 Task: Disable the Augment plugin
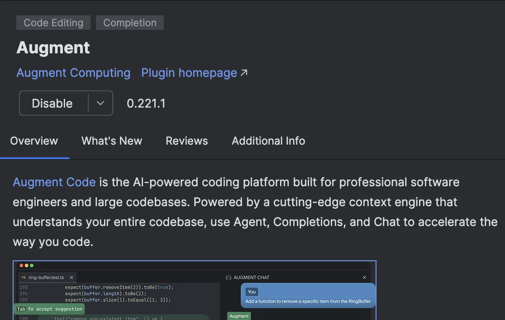pyautogui.click(x=52, y=103)
